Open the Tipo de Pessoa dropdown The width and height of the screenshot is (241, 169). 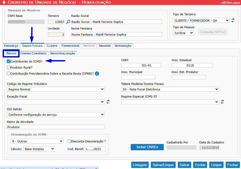click(183, 33)
